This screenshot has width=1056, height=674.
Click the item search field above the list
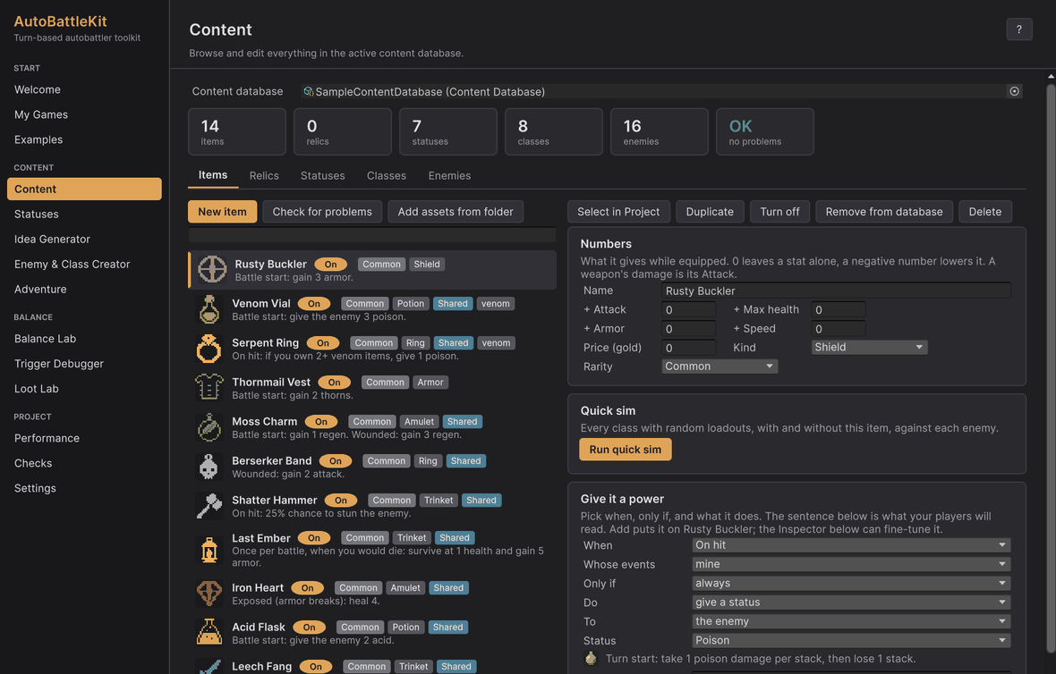tap(371, 235)
